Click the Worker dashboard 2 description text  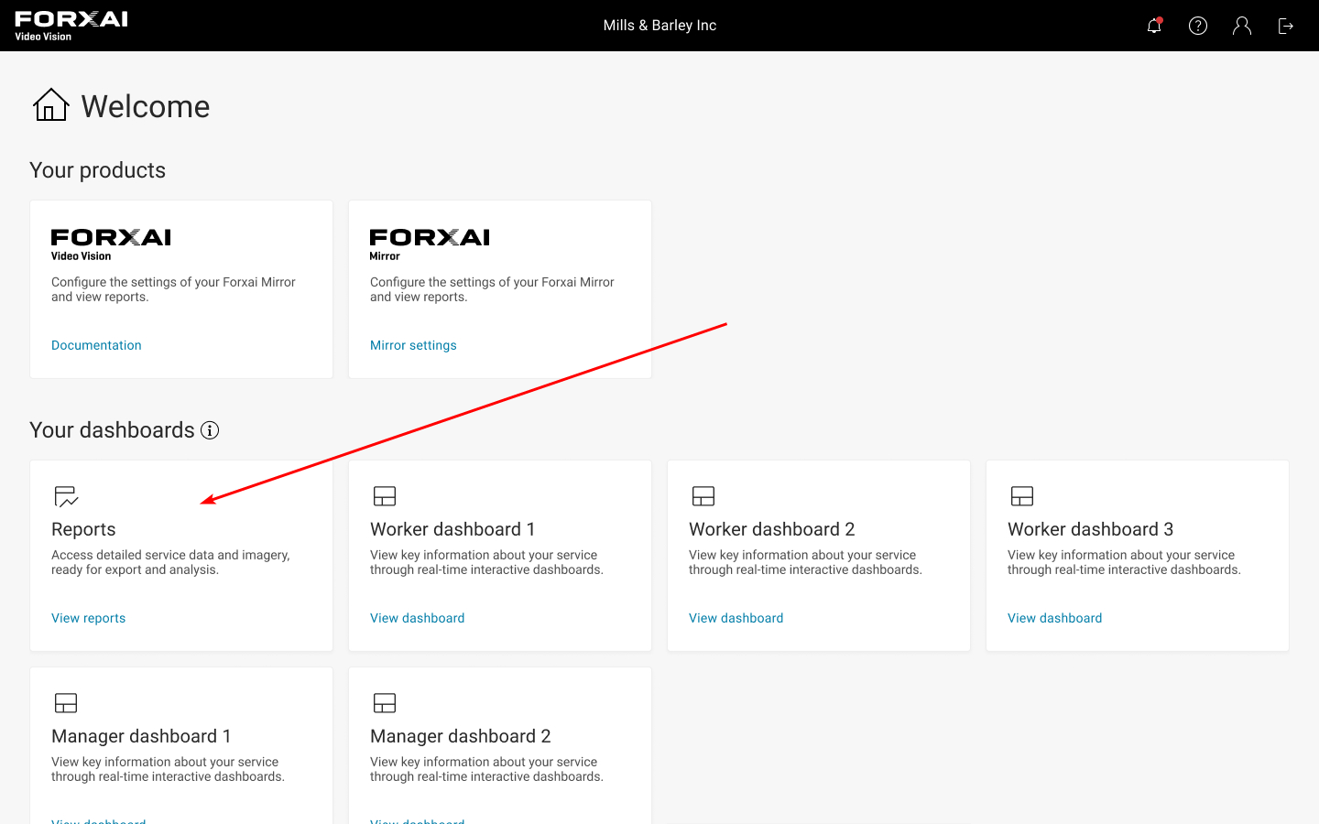[x=805, y=562]
